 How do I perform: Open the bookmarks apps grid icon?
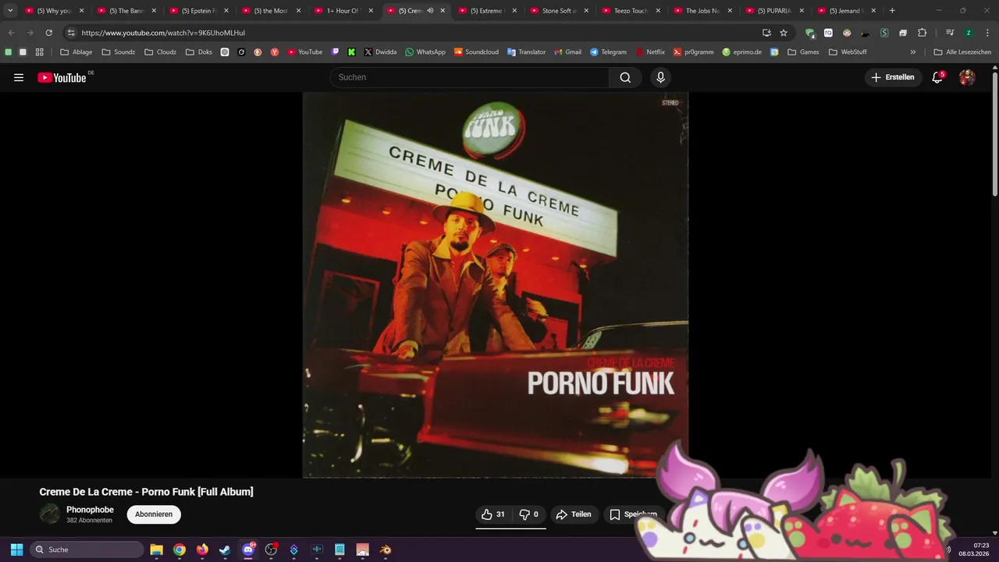pos(40,52)
